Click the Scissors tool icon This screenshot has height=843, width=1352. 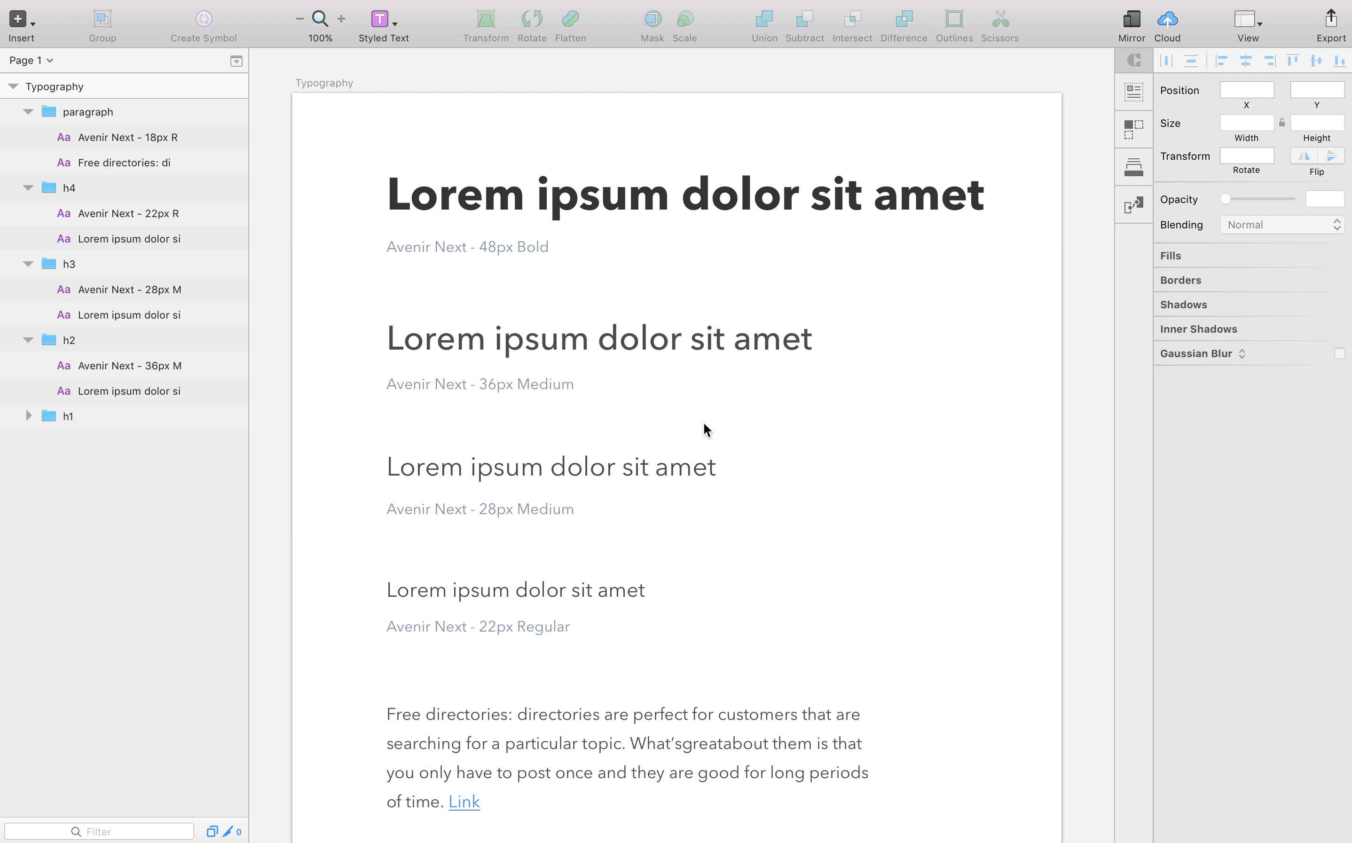[1000, 19]
